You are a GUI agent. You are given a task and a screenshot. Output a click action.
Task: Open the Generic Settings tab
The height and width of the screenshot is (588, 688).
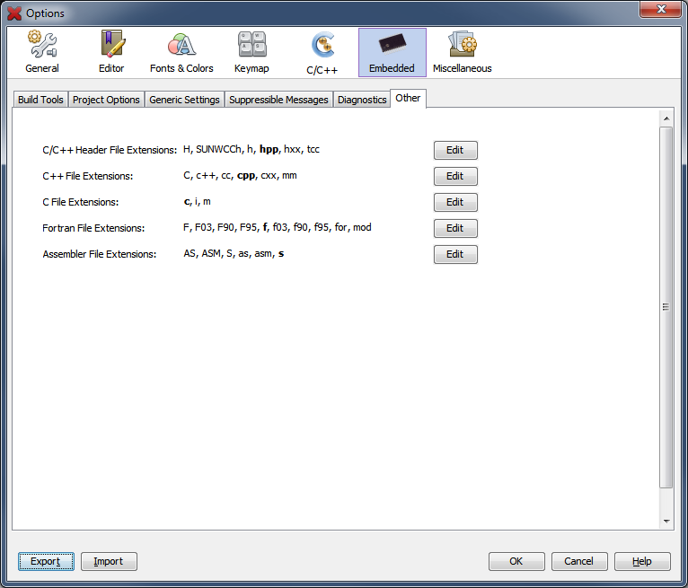coord(184,100)
